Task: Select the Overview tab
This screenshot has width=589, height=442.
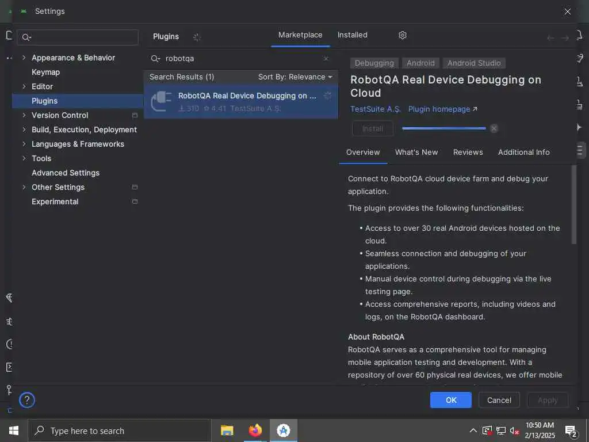Action: pyautogui.click(x=363, y=152)
